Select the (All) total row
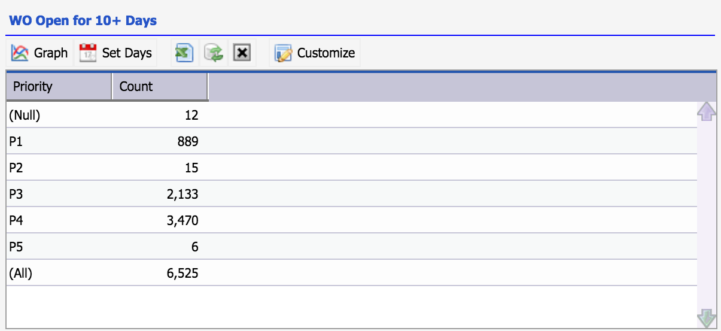Screen dimensions: 721x331 coord(352,273)
